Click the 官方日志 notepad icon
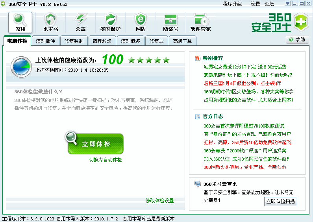The image size is (313, 222). (x=198, y=117)
